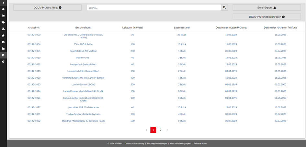Screen dimensions: 306x147
Task: Click the 4 Stück stock value
Action: coord(182,114)
